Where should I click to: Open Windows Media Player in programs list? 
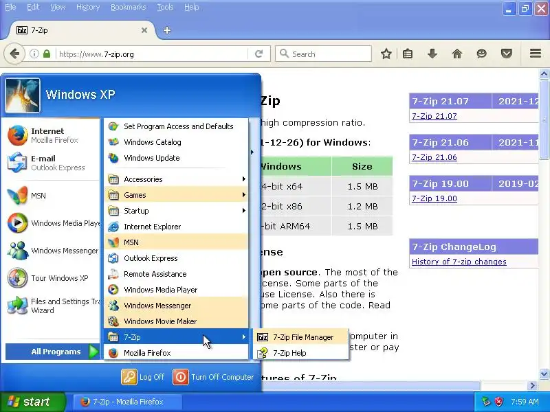pos(176,290)
